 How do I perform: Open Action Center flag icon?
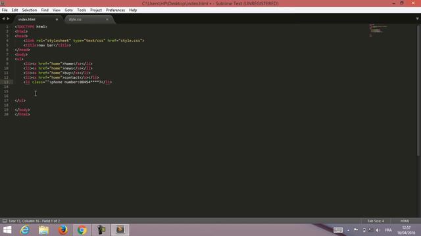pos(356,230)
